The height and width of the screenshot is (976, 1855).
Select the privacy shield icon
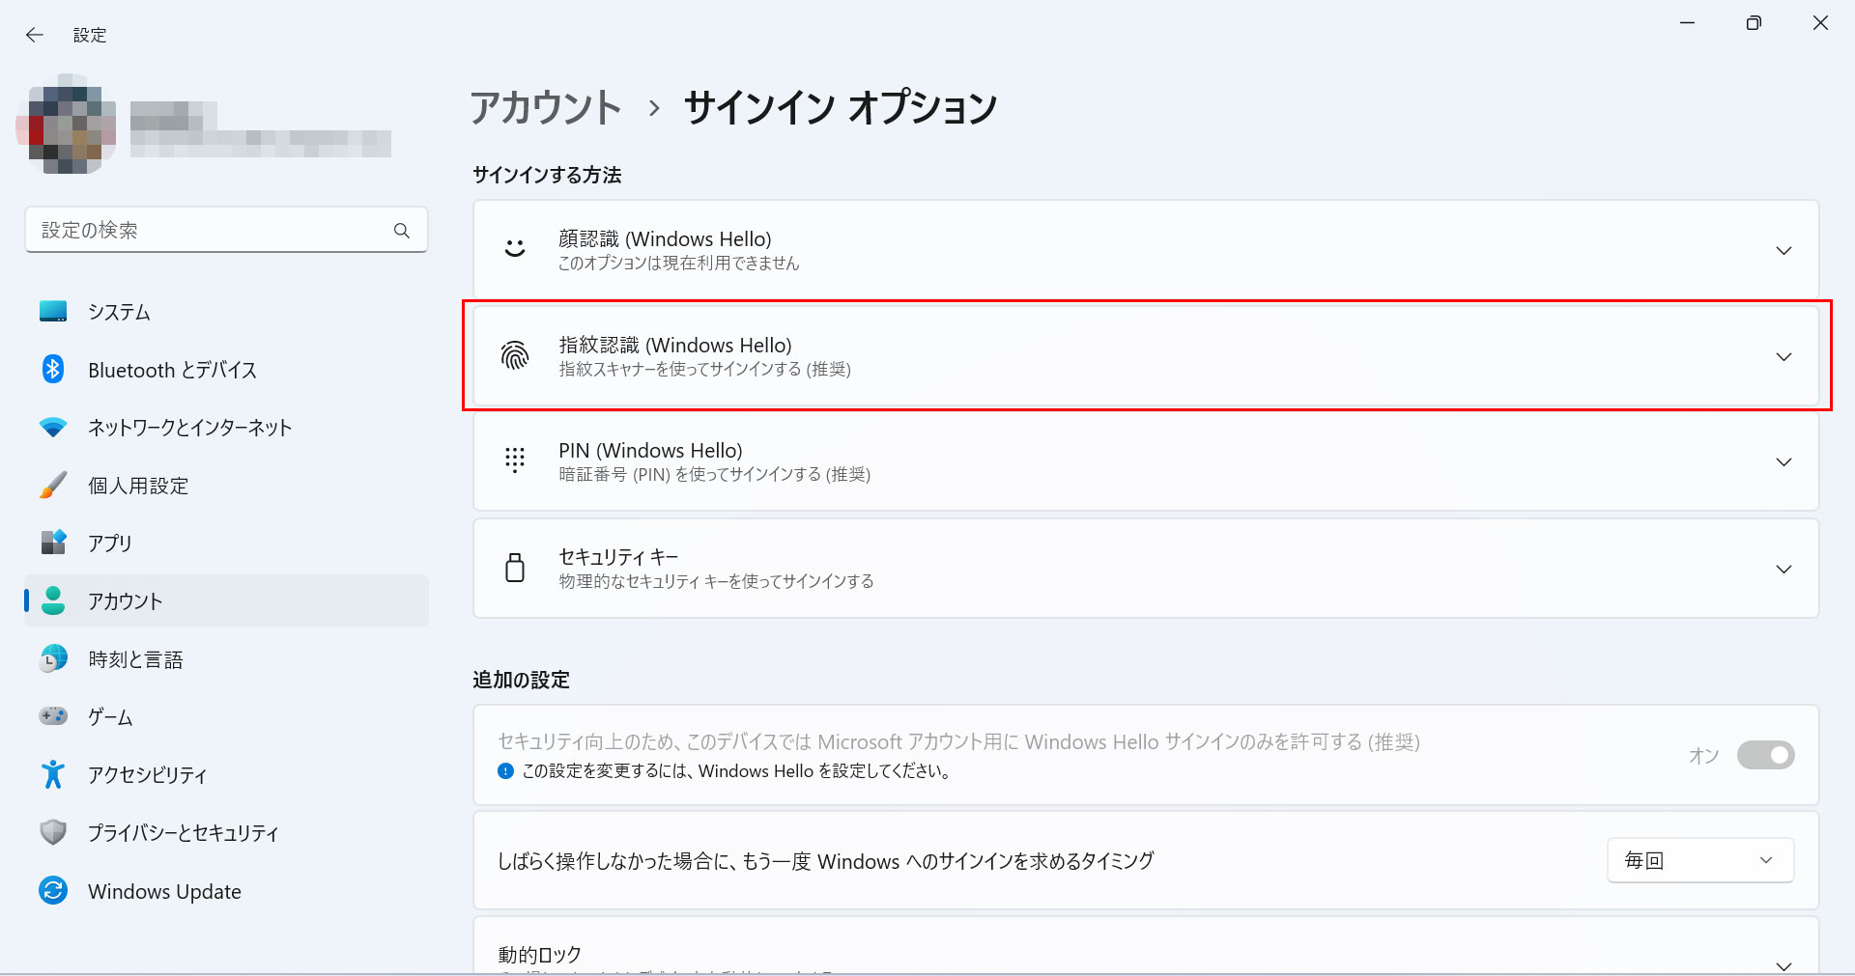point(53,832)
